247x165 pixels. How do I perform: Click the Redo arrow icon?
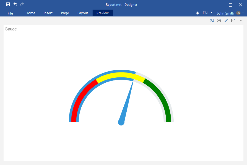22,4
